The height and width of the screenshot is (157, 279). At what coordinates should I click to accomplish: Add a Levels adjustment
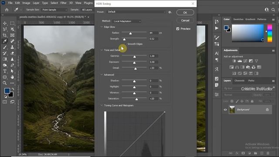click(x=240, y=61)
